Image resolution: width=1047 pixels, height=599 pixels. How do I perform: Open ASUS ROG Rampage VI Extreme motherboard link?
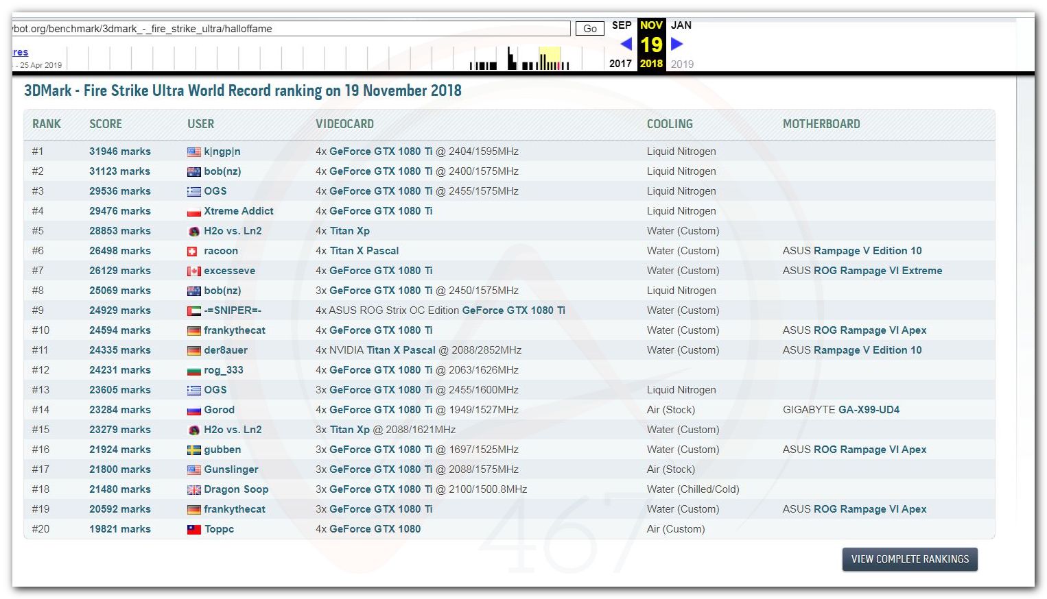(878, 271)
